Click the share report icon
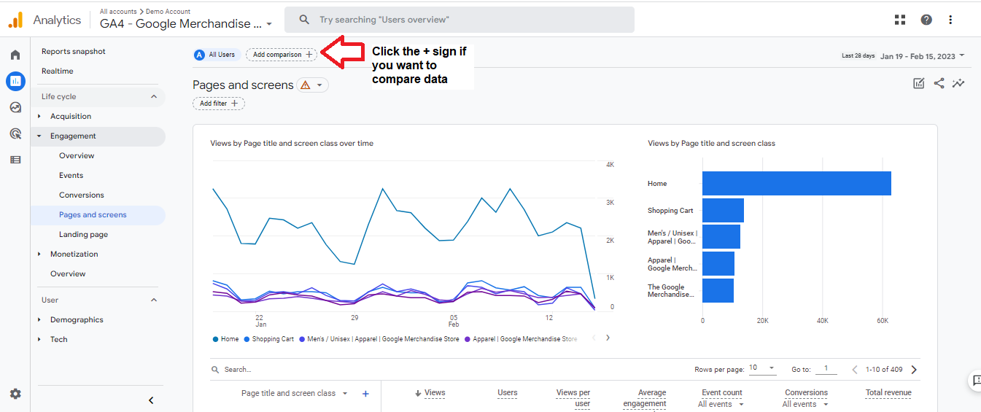 point(939,84)
